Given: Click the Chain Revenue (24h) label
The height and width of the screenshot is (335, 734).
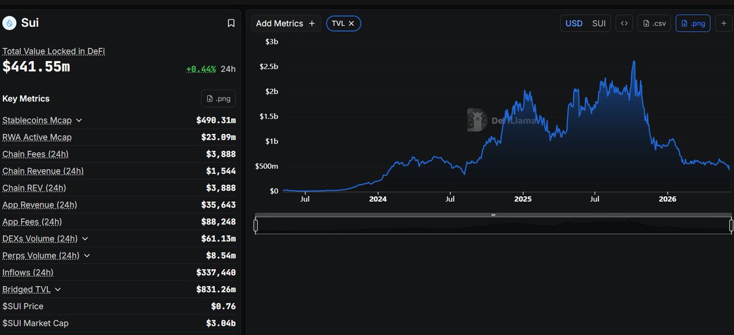Looking at the screenshot, I should [43, 171].
